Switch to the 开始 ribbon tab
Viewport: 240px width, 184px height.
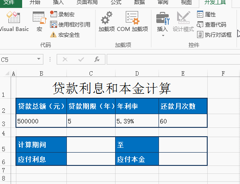[x=35, y=3]
